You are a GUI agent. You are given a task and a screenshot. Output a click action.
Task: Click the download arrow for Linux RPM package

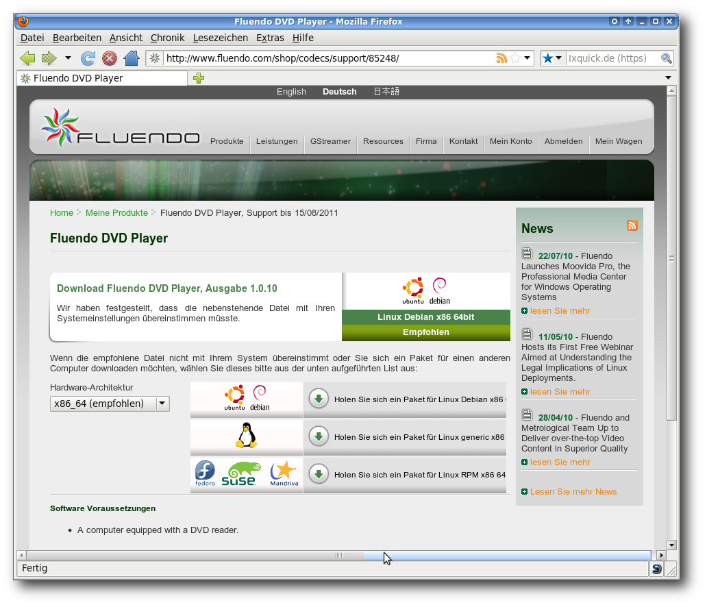(x=319, y=474)
